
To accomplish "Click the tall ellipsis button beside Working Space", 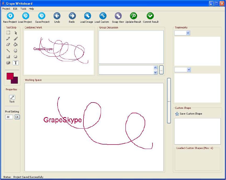I will click(169, 101).
